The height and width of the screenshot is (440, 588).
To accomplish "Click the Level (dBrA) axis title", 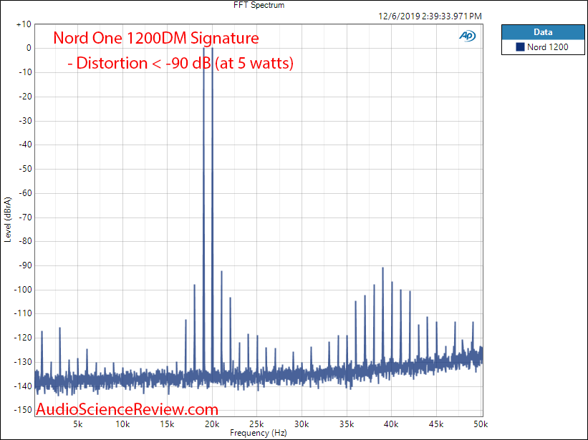I will [x=7, y=220].
